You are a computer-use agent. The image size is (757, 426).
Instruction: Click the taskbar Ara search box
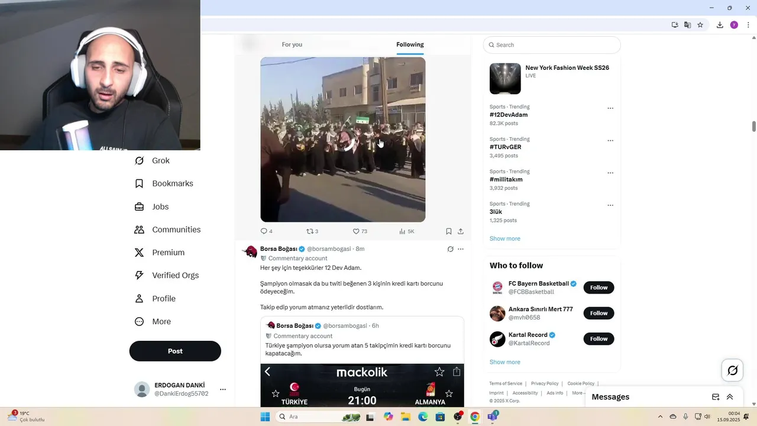[x=319, y=417]
